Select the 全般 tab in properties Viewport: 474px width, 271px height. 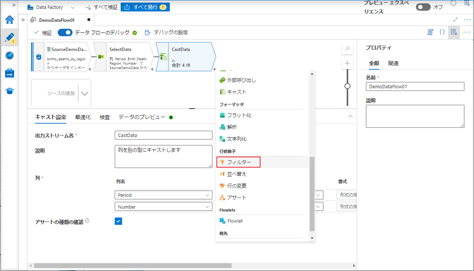374,63
